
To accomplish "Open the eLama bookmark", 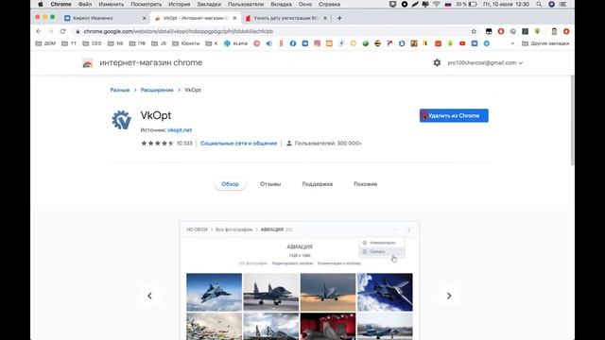I will click(236, 43).
